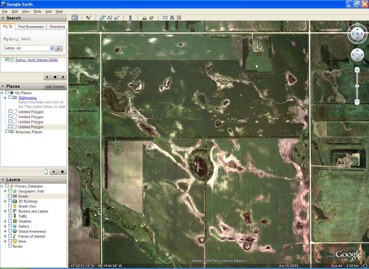Open the Help menu
The width and height of the screenshot is (369, 269).
coord(59,11)
